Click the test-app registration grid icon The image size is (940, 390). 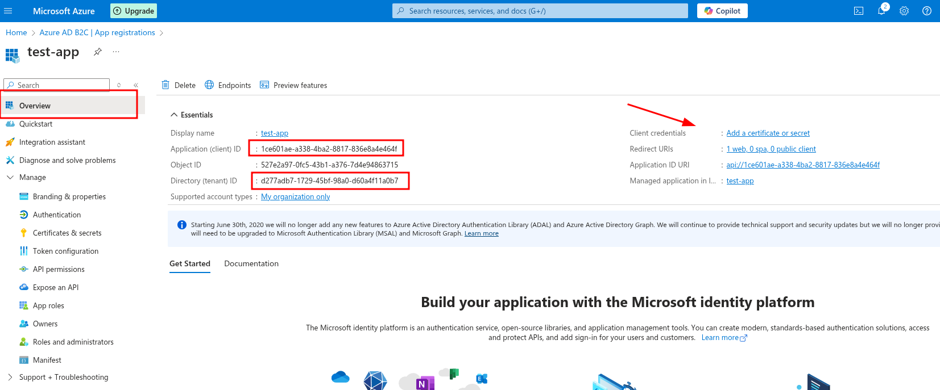tap(12, 55)
